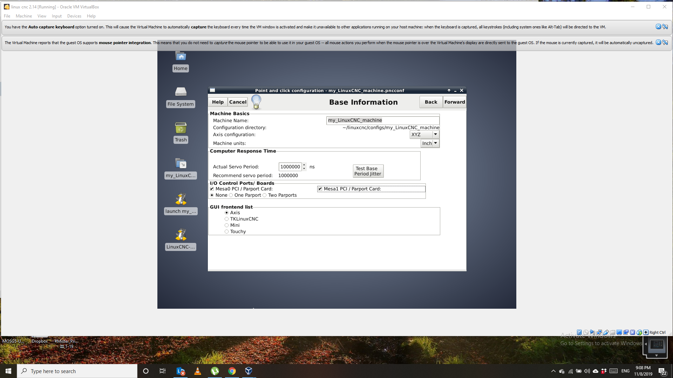
Task: Click the ENG language indicator
Action: tap(625, 371)
